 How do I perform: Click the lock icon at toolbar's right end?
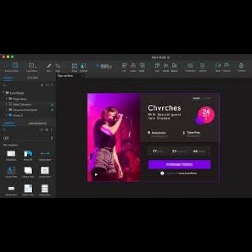click(241, 66)
